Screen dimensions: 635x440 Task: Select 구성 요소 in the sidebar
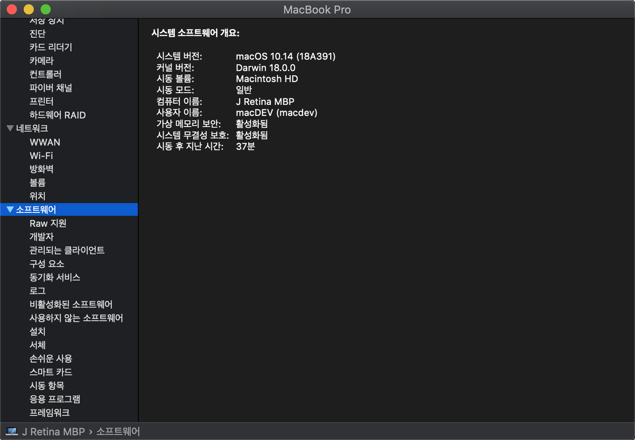tap(47, 264)
